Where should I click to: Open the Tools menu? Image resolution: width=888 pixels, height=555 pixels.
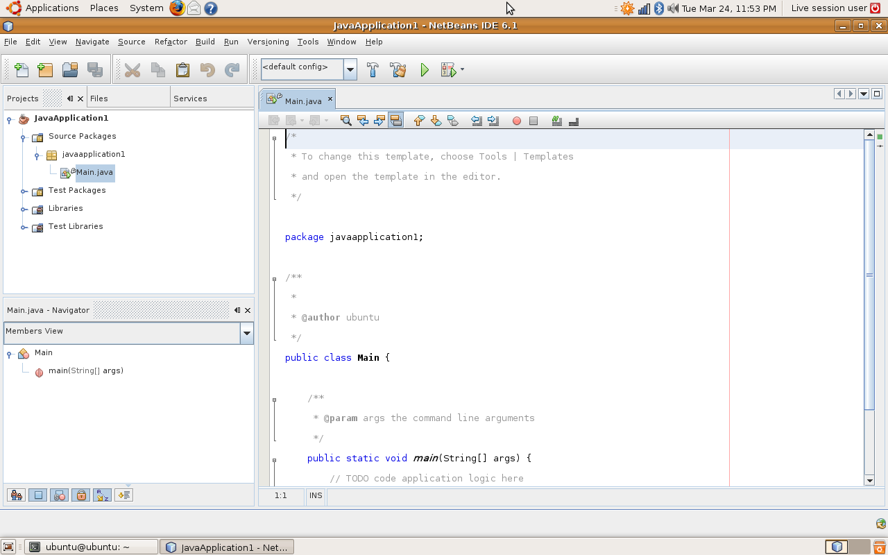click(x=308, y=42)
